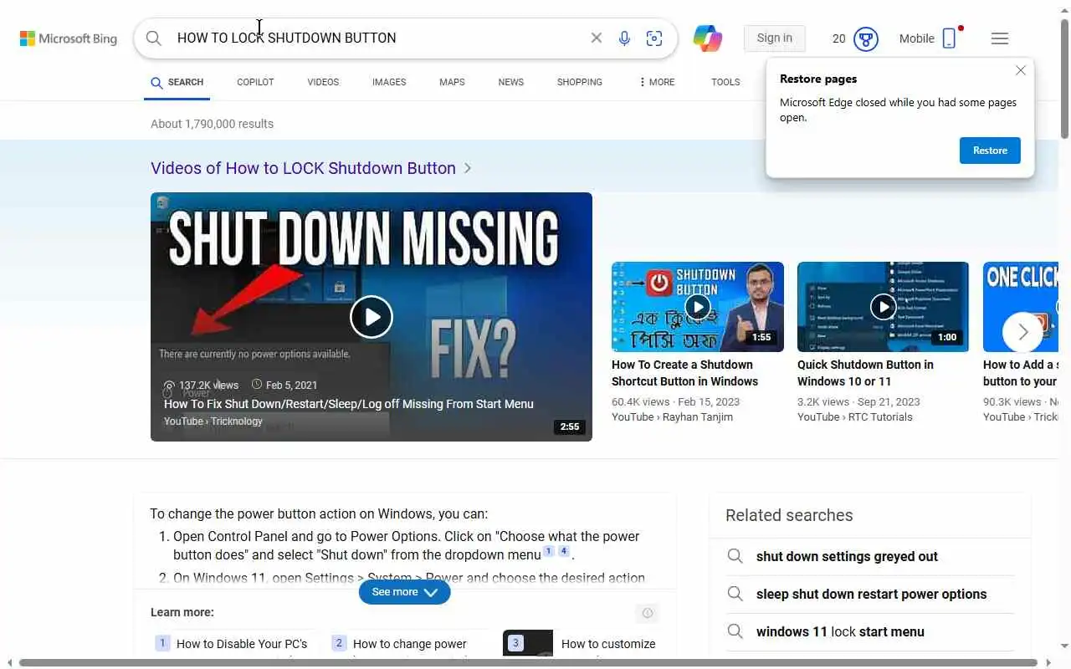
Task: Switch to the News tab
Action: [510, 82]
